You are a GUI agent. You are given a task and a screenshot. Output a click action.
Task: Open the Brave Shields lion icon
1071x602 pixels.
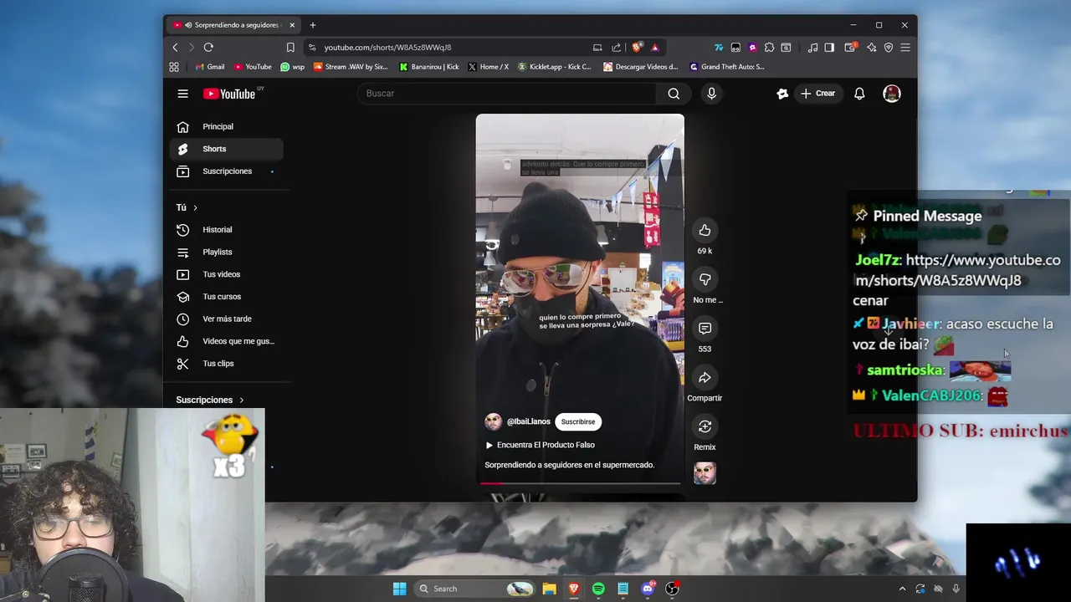click(638, 48)
